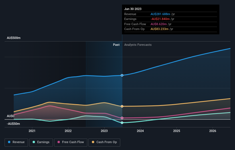Screen dimensions: 235x150
Task: Toggle the Revenue legend series
Action: coord(16,142)
